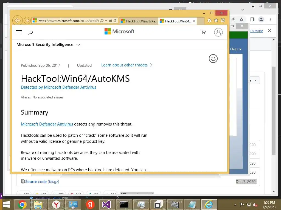Viewport: 281px width, 210px height.
Task: Open Chrome three-dot menu
Action: [270, 19]
